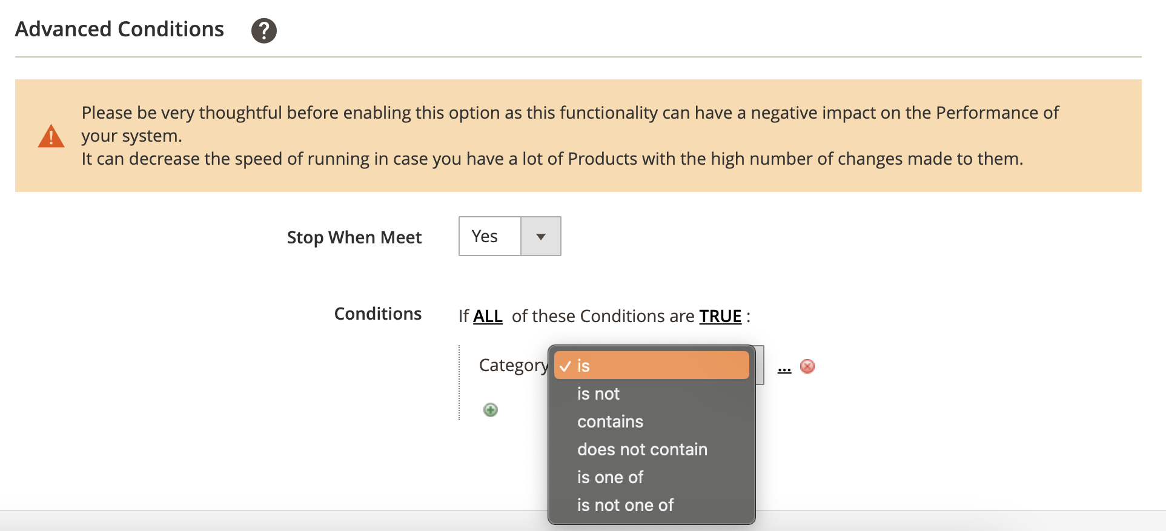This screenshot has width=1166, height=531.
Task: Click the warning triangle icon
Action: [51, 136]
